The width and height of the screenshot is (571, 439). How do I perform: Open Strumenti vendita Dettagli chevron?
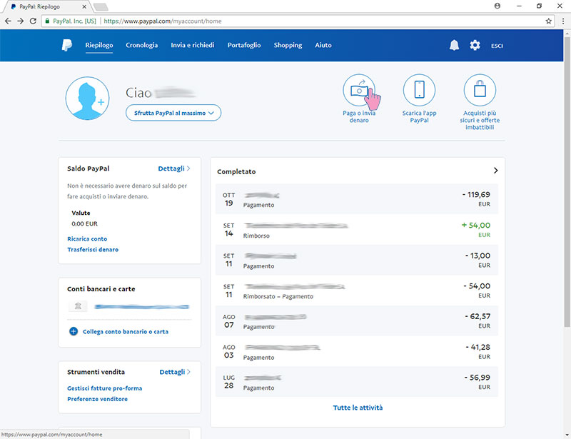click(x=188, y=372)
